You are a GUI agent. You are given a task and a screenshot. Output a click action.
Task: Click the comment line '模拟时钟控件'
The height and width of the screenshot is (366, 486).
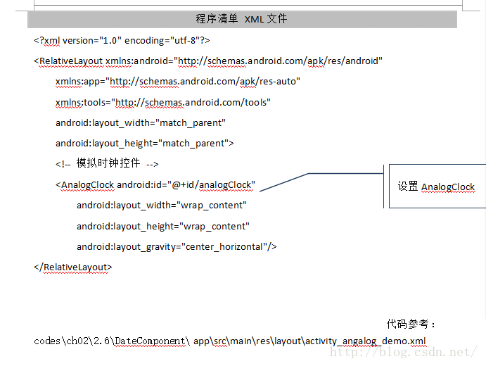[107, 163]
